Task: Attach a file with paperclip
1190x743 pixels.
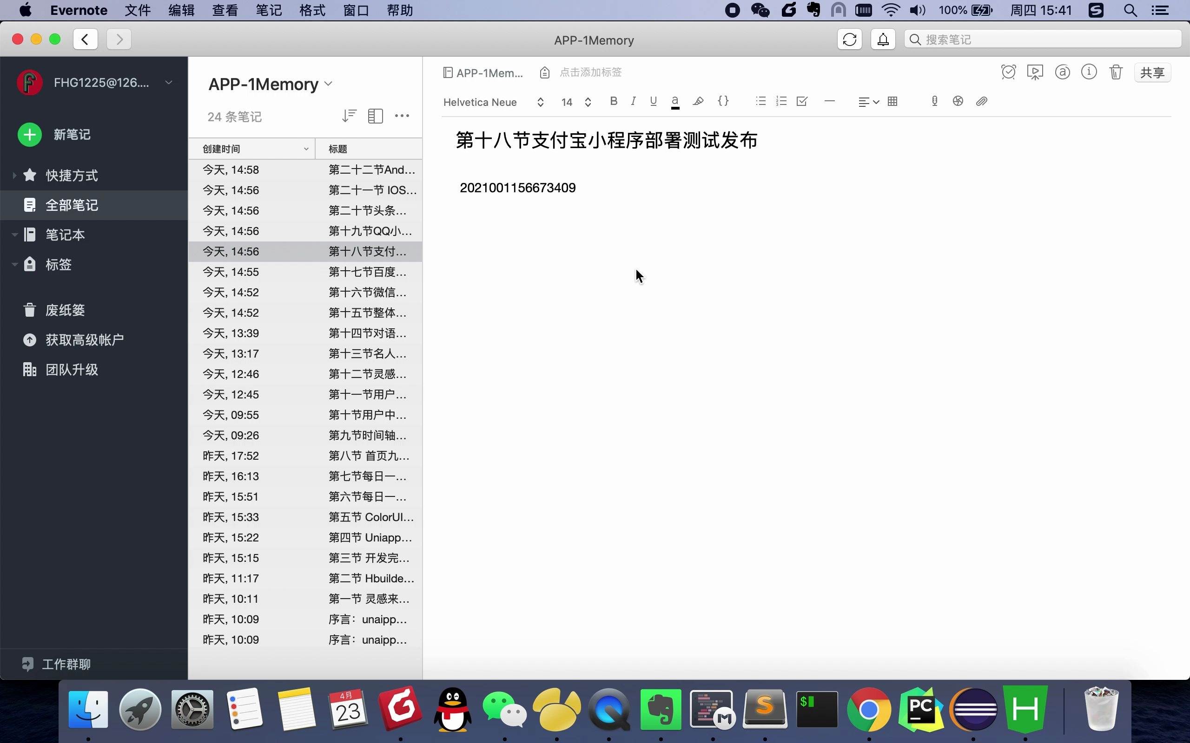Action: coord(981,101)
